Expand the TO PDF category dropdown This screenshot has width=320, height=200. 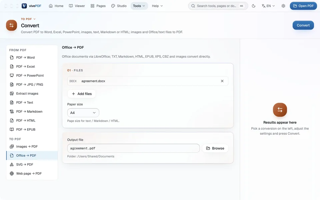[28, 19]
